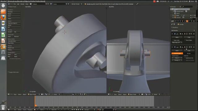Collapse the Subsurf modifier panel arrow
Viewport: 198px width, 111px height.
click(172, 47)
